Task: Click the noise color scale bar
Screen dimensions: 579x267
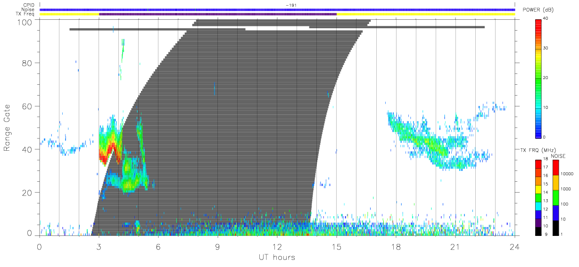Action: [555, 198]
